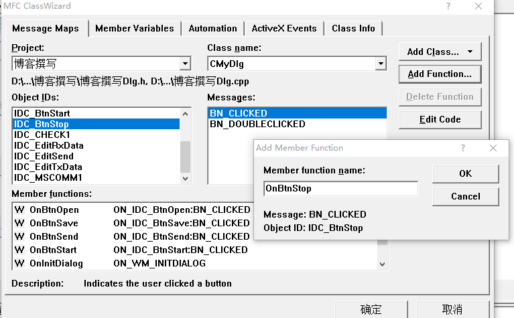The width and height of the screenshot is (514, 318).
Task: Switch to ActiveX Events tab
Action: tap(284, 29)
